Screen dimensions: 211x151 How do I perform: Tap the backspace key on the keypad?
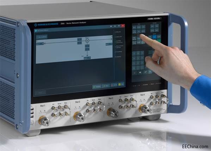140,72
